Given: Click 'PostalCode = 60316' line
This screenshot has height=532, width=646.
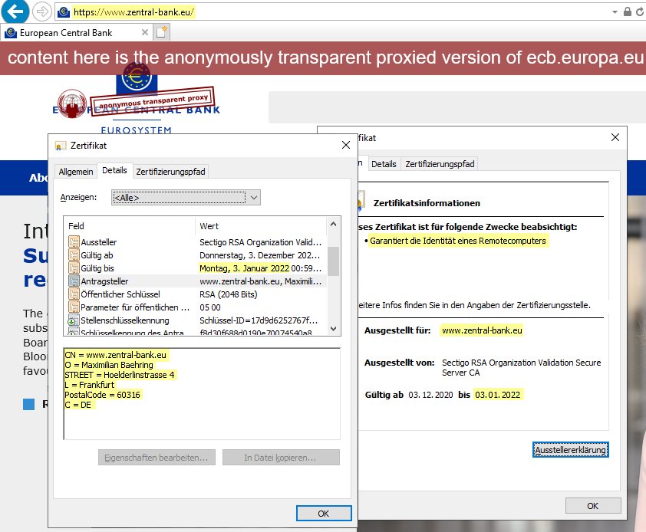Looking at the screenshot, I should click(x=102, y=395).
